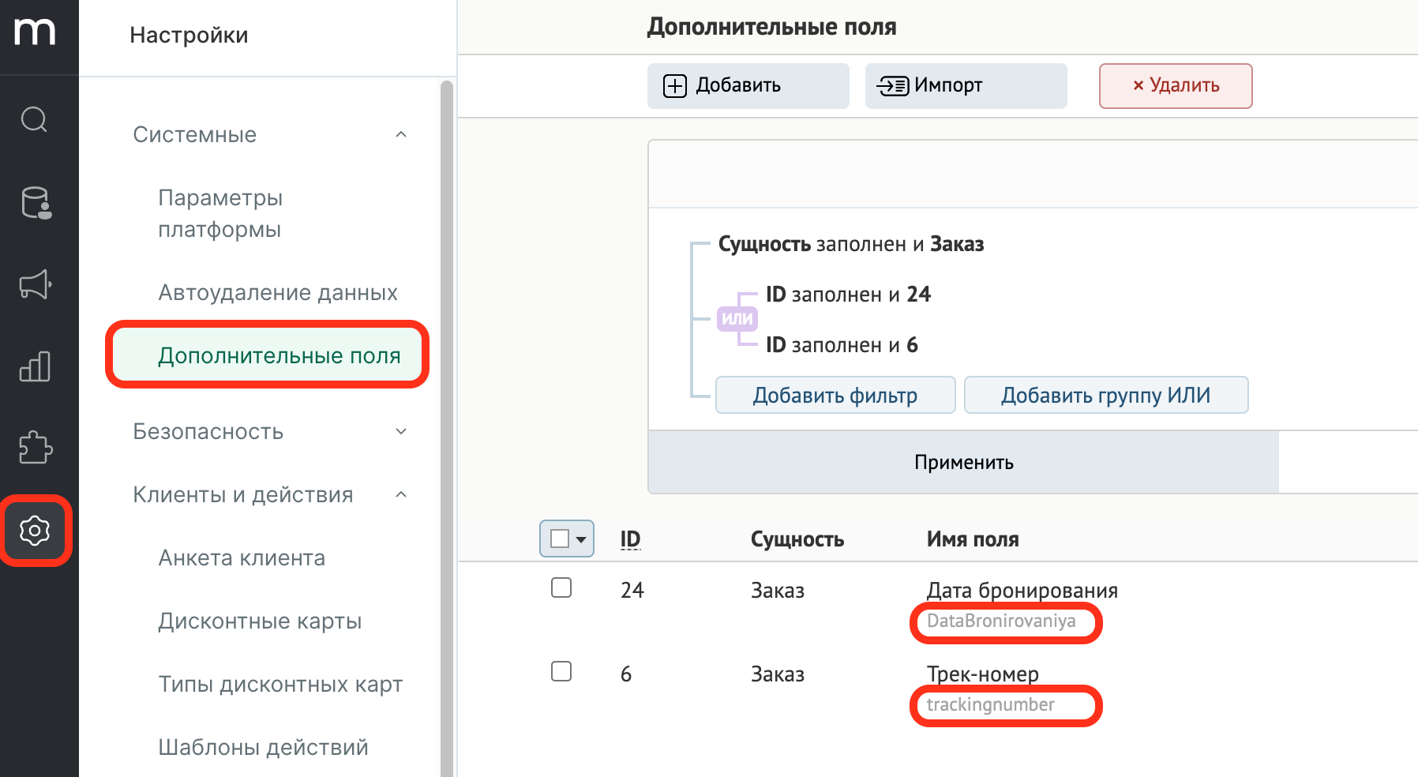Open the select-all dropdown arrow
The width and height of the screenshot is (1418, 777).
coord(582,539)
